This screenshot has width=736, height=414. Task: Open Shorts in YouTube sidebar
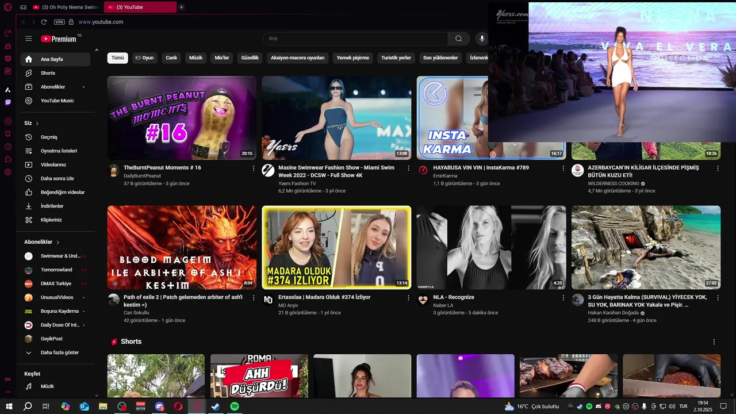click(56, 73)
